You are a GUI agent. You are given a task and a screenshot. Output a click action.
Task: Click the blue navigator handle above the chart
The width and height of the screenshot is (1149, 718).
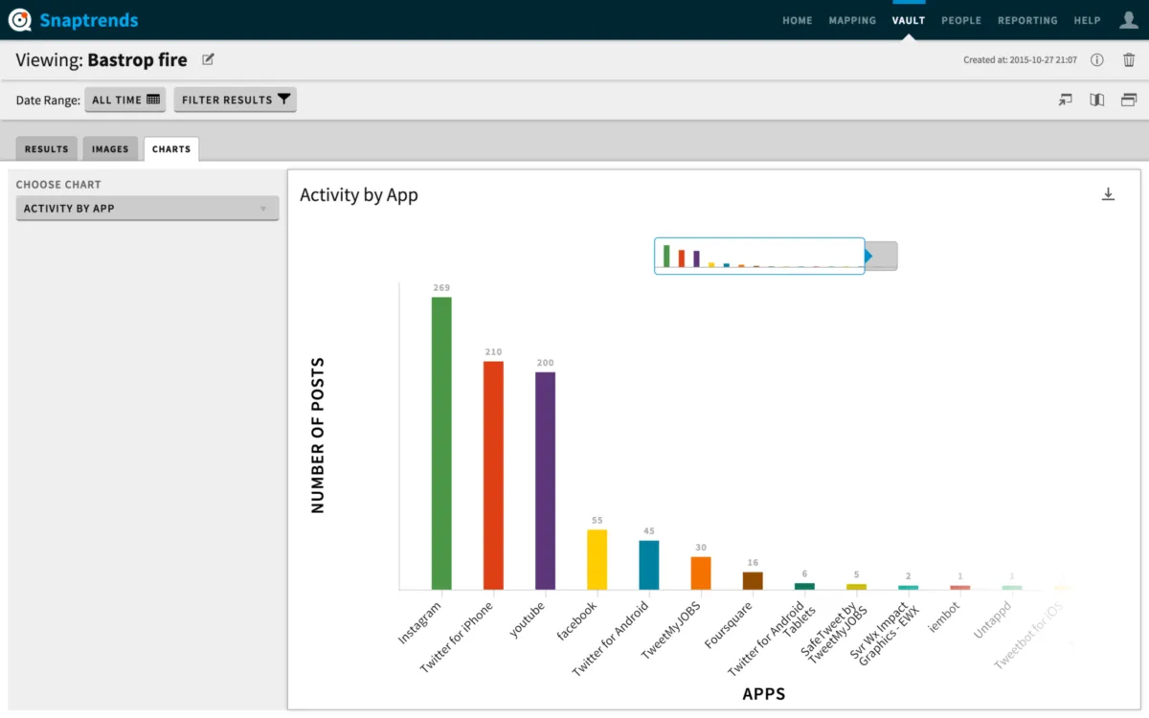tap(867, 256)
